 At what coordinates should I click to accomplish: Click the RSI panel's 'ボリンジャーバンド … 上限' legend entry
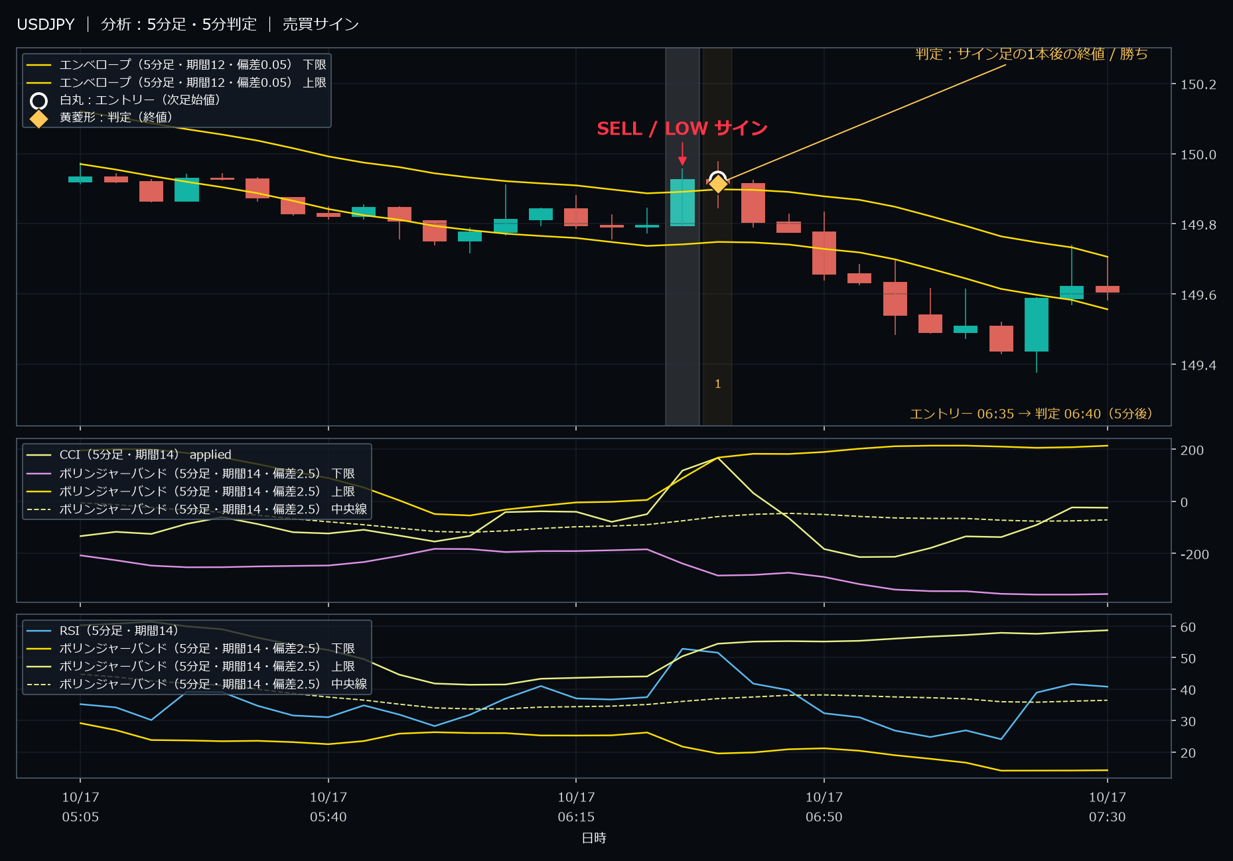190,666
